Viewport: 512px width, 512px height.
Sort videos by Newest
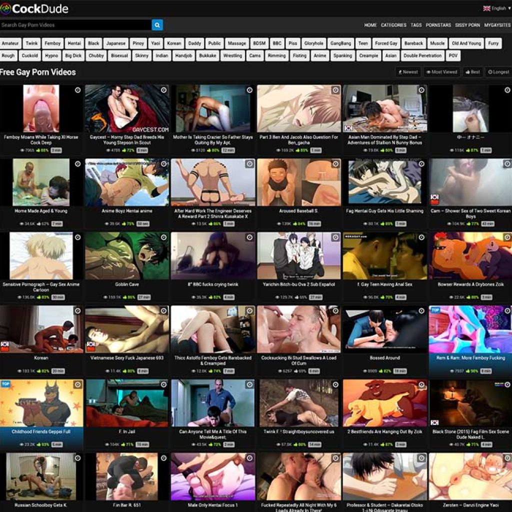coord(408,72)
